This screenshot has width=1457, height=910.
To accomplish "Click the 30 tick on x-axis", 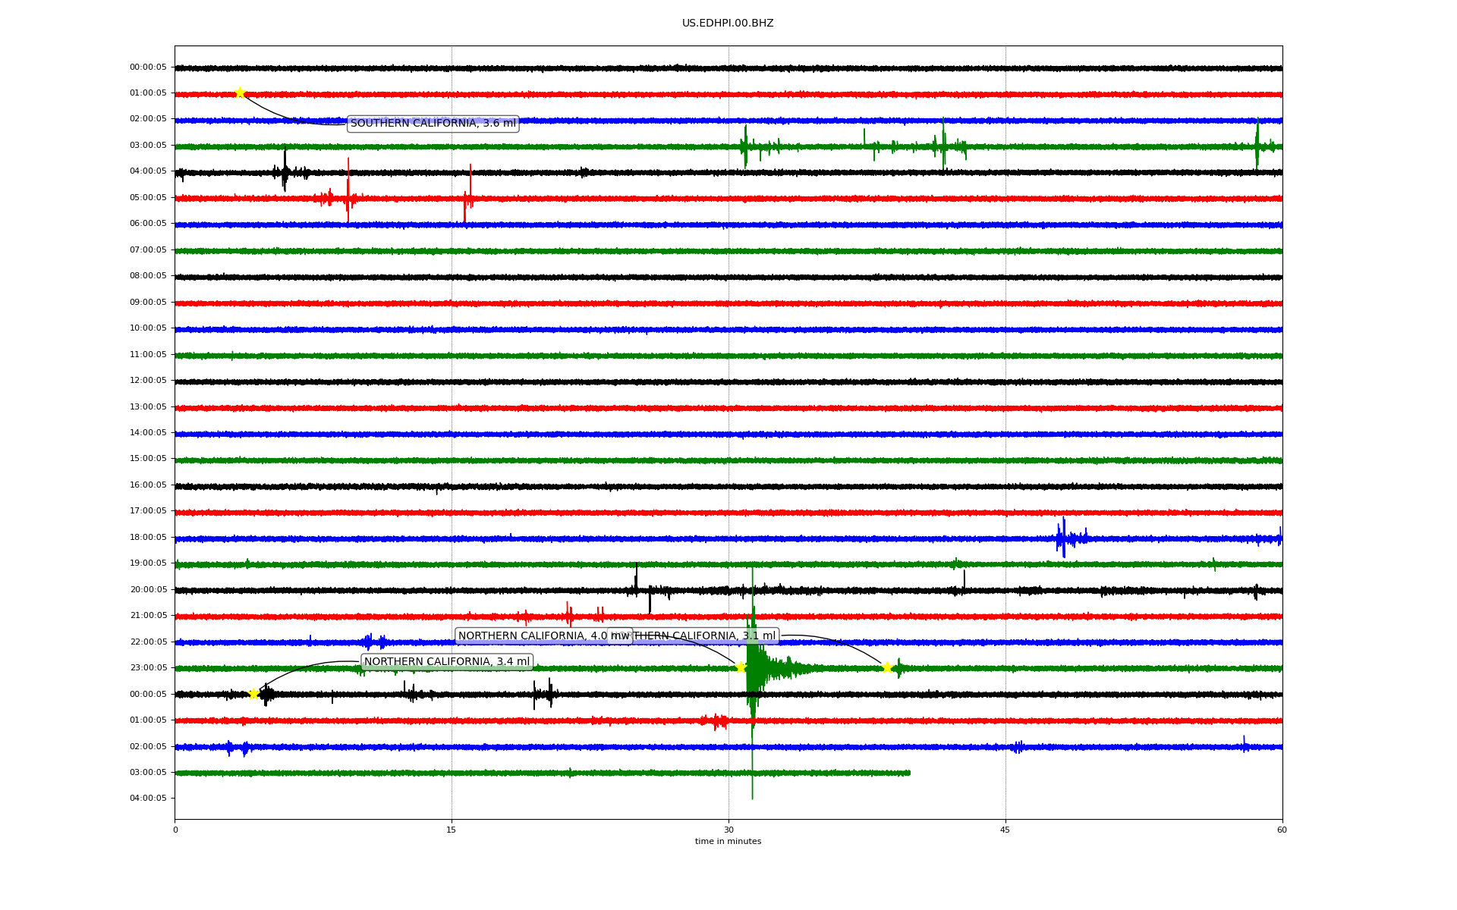I will [x=728, y=830].
